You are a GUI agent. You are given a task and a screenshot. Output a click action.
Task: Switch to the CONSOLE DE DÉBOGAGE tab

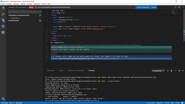point(76,70)
